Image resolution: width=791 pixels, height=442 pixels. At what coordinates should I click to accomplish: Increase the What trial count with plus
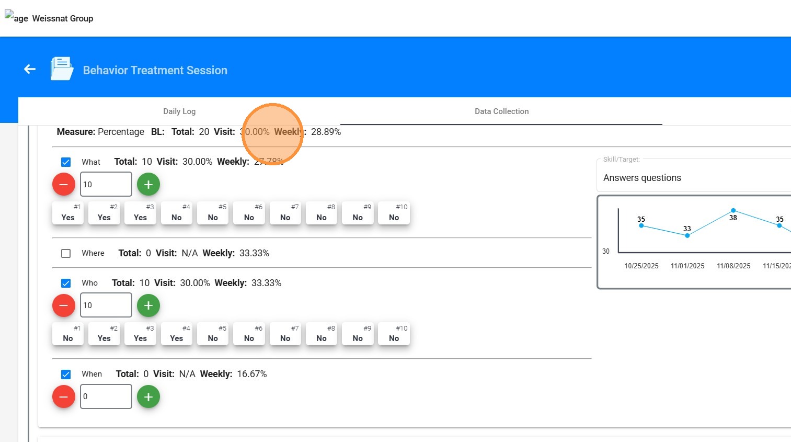(148, 185)
